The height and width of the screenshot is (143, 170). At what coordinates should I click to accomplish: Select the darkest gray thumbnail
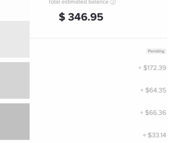tap(15, 121)
